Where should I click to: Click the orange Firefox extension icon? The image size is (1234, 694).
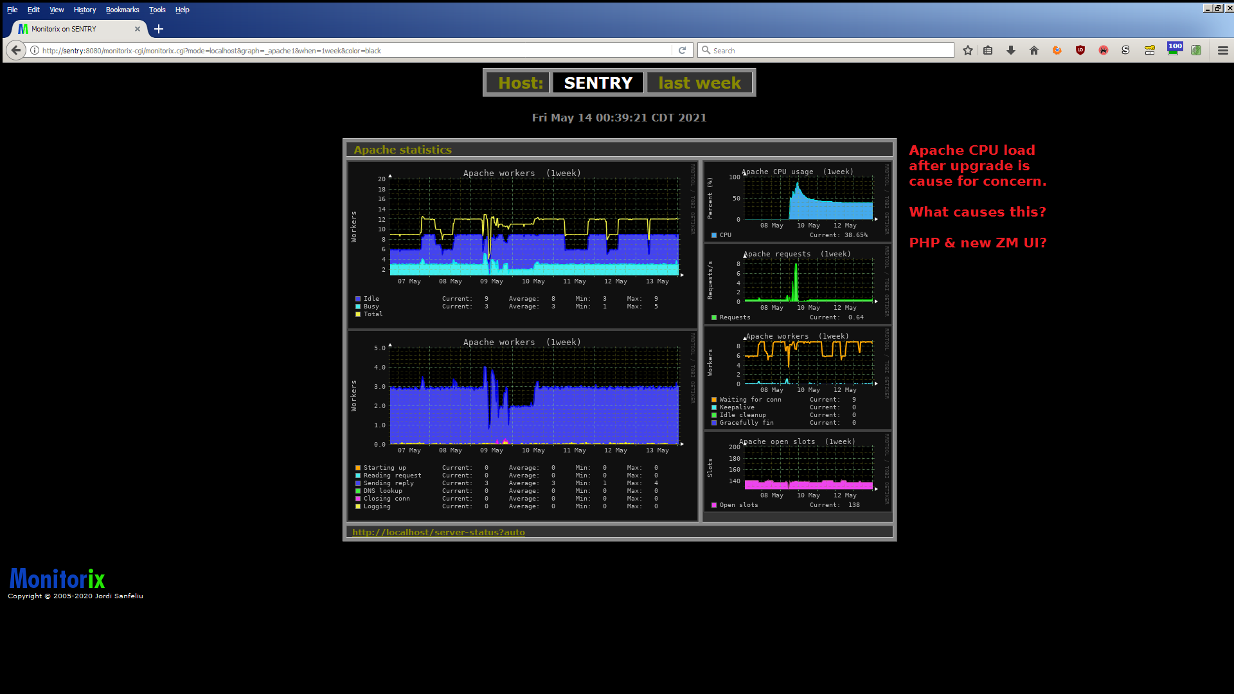(x=1057, y=50)
